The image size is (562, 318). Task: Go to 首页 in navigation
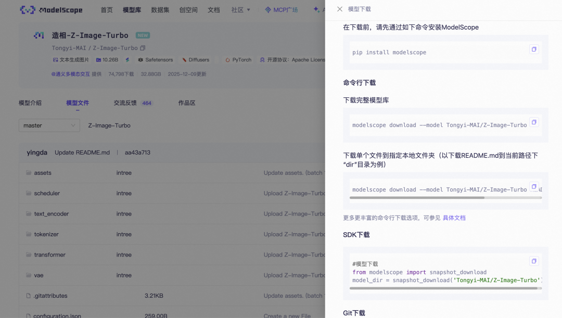[107, 10]
